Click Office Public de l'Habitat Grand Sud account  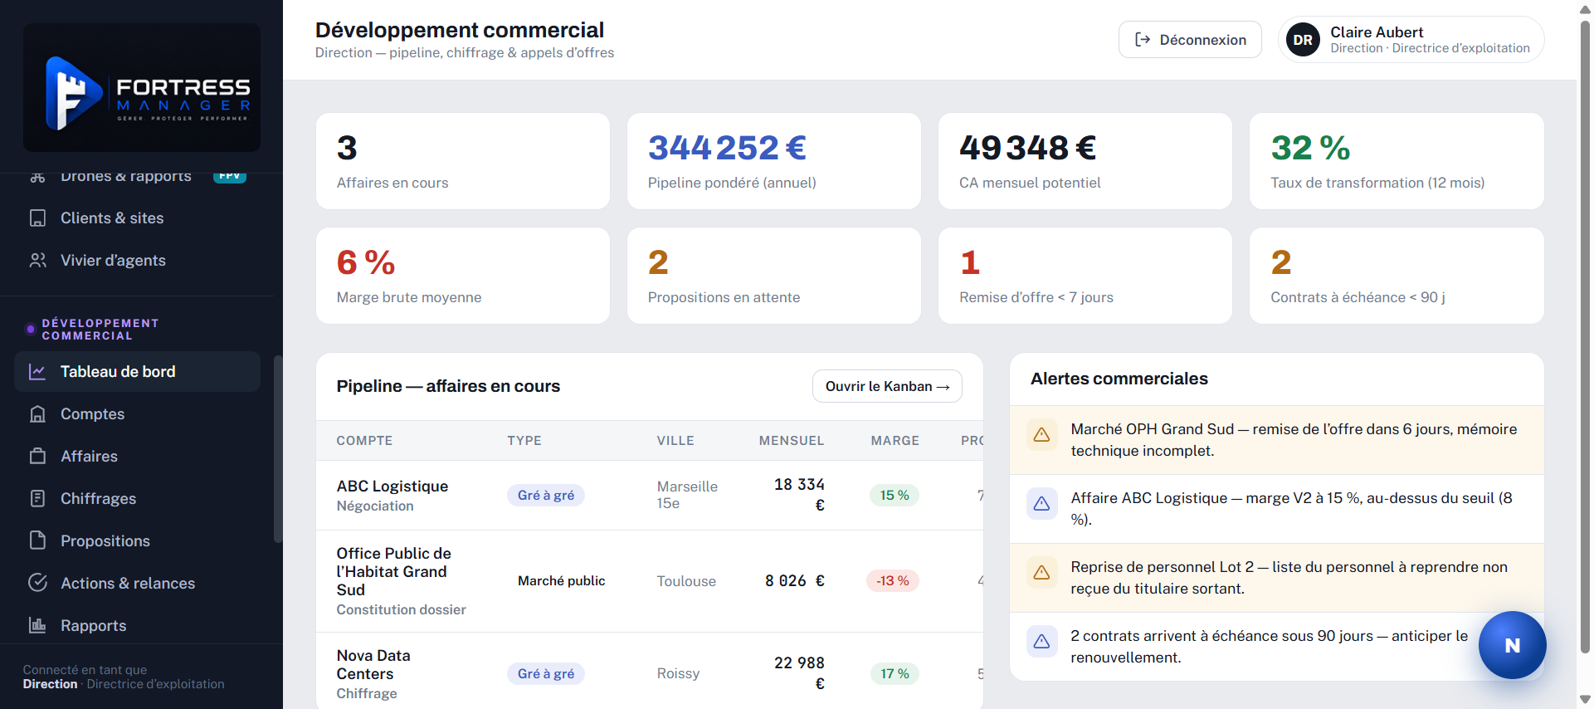[x=394, y=571]
